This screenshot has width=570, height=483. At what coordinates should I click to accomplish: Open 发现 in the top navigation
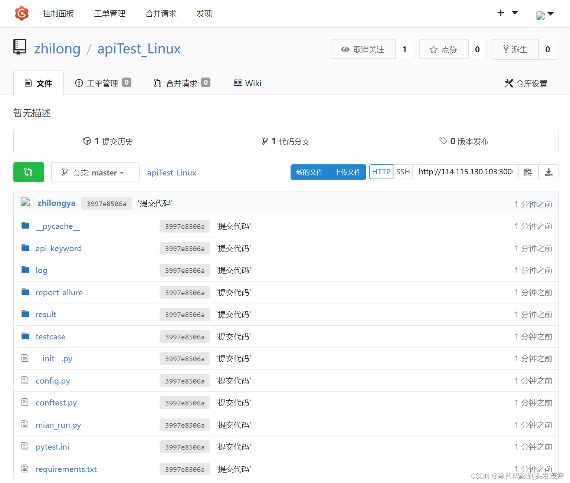click(204, 14)
